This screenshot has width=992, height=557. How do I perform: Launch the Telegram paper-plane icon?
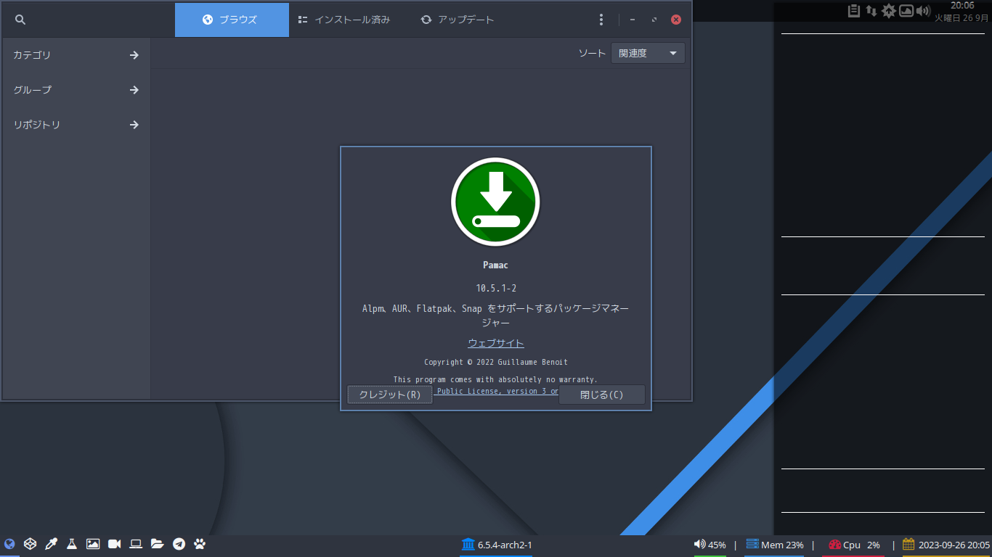click(179, 544)
